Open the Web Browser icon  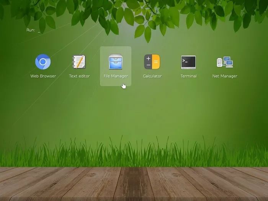43,62
